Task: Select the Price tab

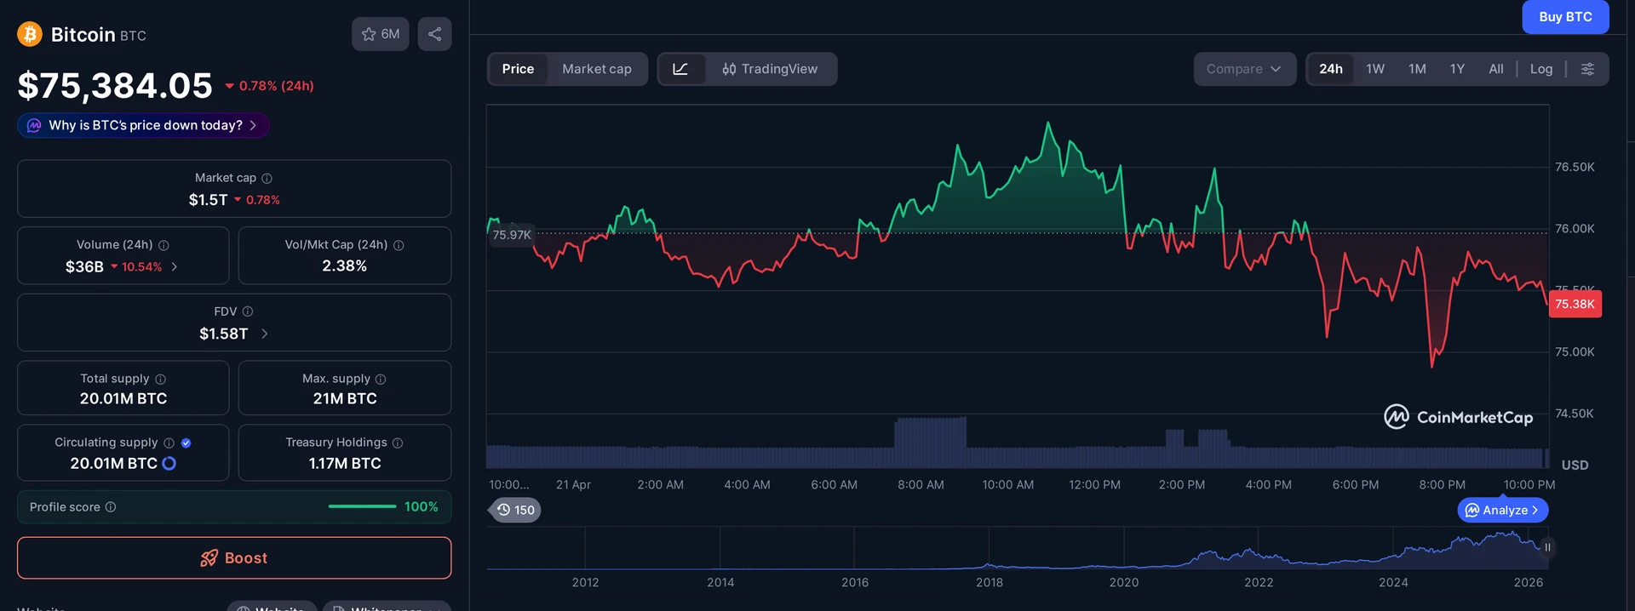Action: click(x=518, y=69)
